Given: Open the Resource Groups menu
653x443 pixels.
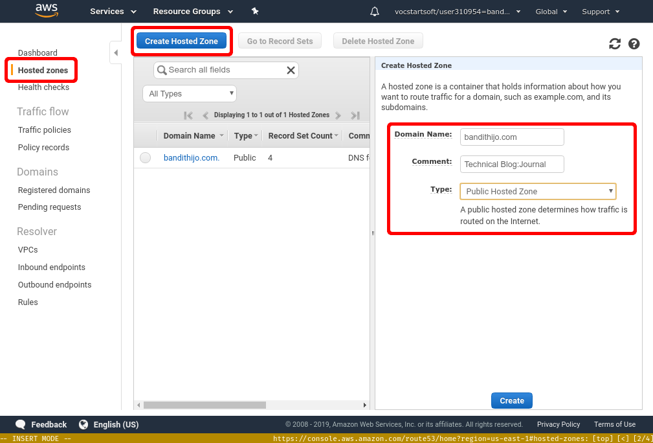Looking at the screenshot, I should 193,12.
